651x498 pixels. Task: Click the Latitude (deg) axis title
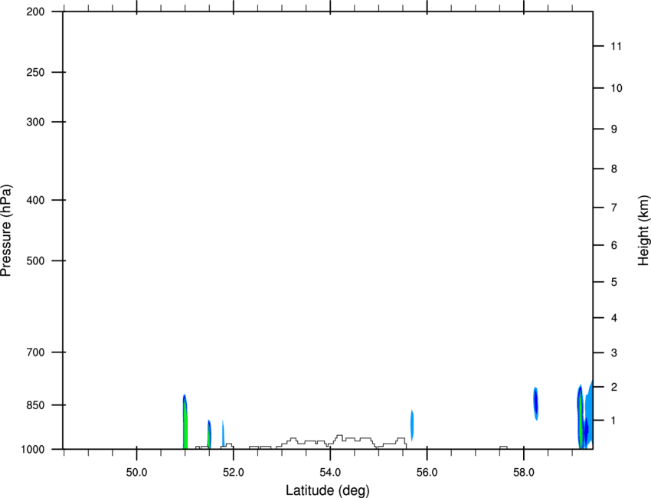tap(328, 490)
